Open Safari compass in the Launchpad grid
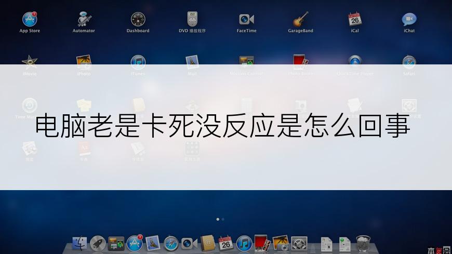Image resolution: width=452 pixels, height=254 pixels. [x=409, y=62]
